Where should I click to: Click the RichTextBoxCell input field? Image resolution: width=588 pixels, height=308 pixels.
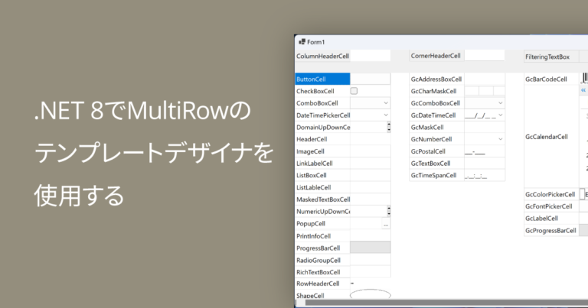coord(370,272)
